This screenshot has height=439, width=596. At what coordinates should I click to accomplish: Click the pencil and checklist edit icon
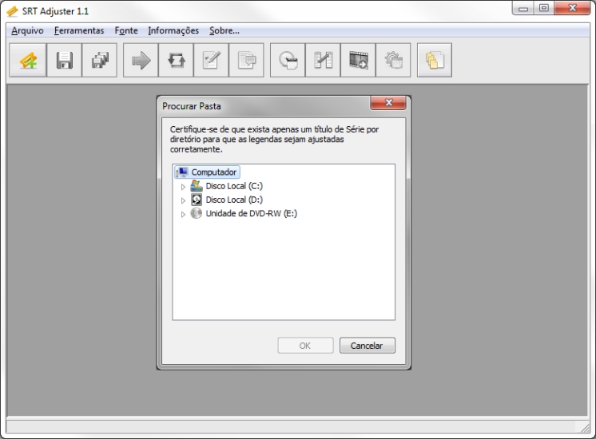pyautogui.click(x=212, y=61)
